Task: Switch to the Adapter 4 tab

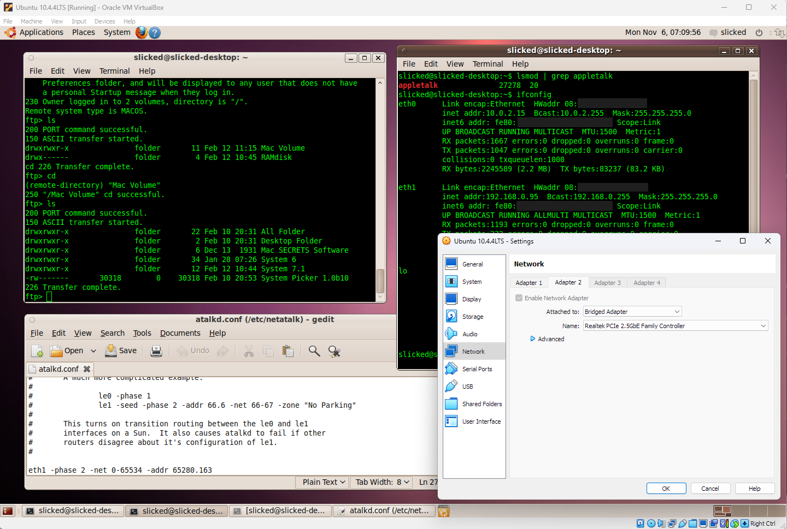Action: click(x=647, y=283)
